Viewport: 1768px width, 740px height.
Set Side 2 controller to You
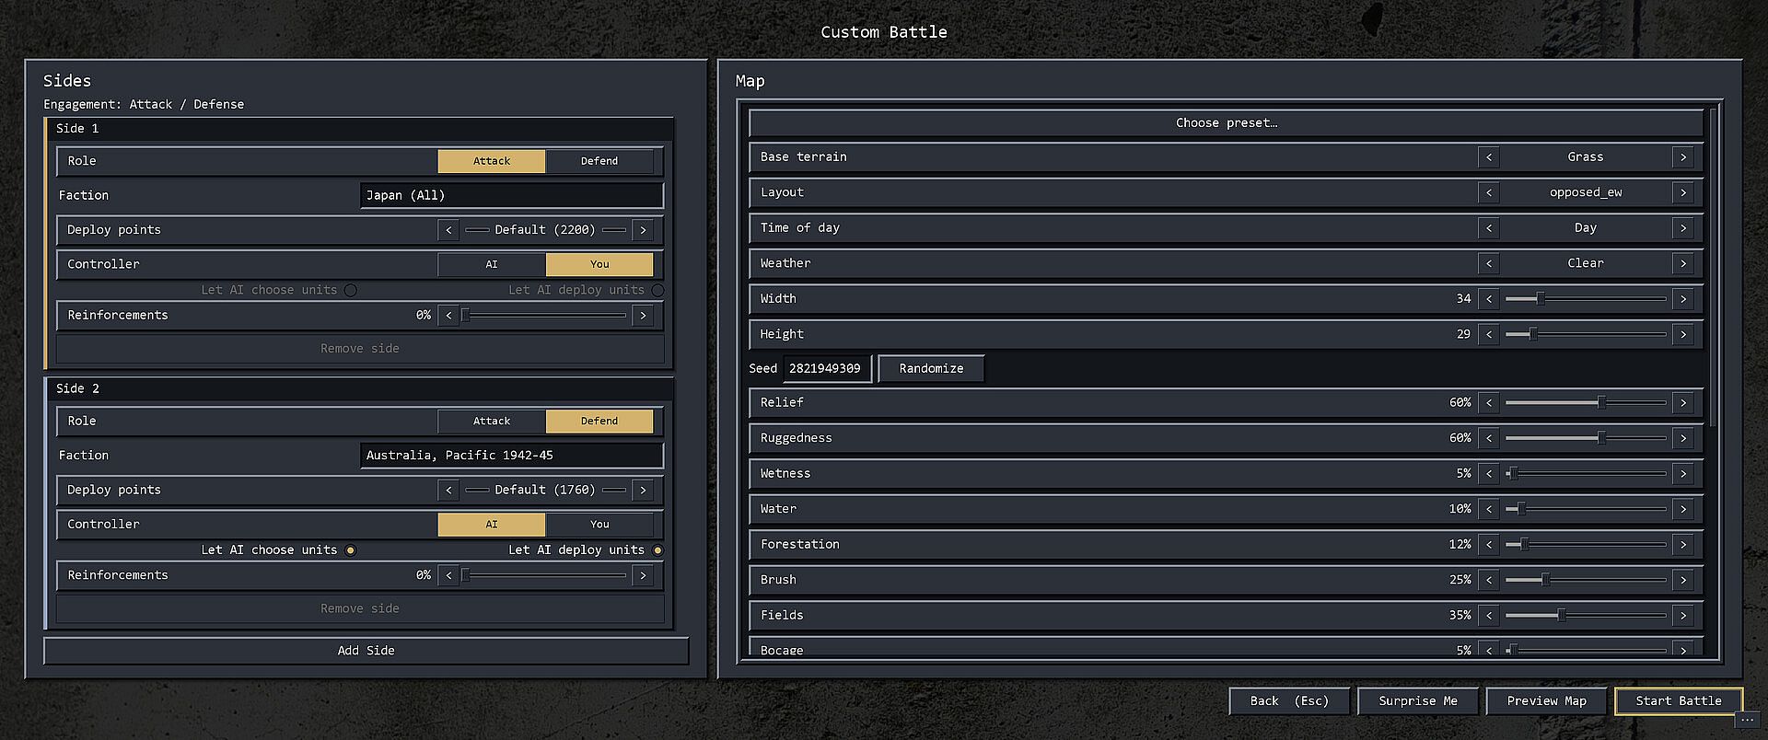pyautogui.click(x=599, y=525)
